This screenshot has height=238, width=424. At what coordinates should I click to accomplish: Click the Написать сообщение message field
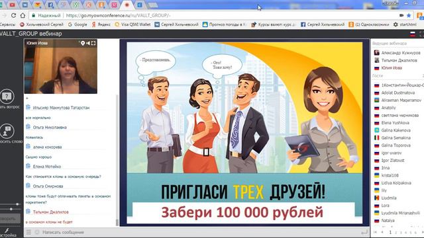200,232
